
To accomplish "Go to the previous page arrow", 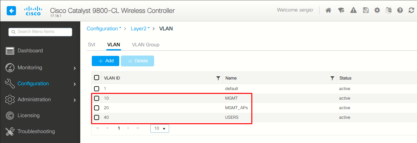I will point(107,128).
